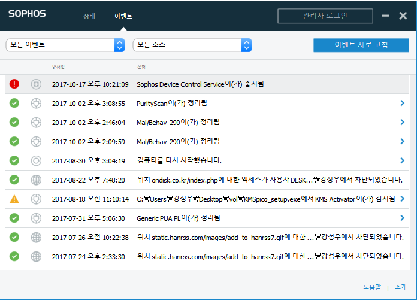This screenshot has height=301, width=417.
Task: Select timestamp 2017-10-02 오후 2:09:59
Action: coord(88,142)
